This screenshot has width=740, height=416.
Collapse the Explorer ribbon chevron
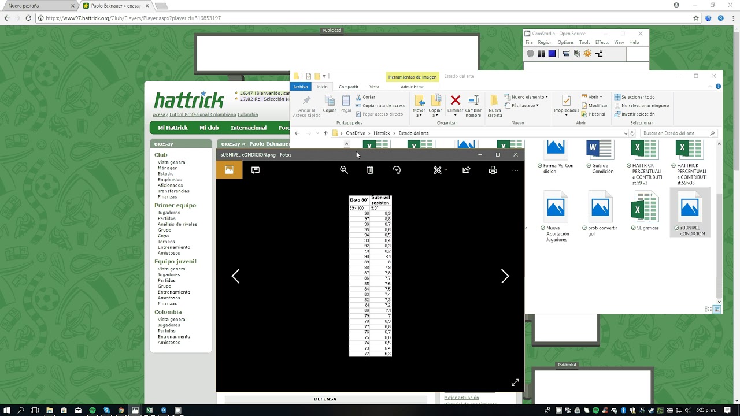[711, 87]
